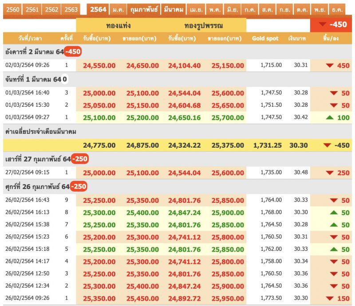The image size is (355, 306).
Task: Click the down arrow in the 26/02/2564 15:23 row
Action: tap(334, 237)
